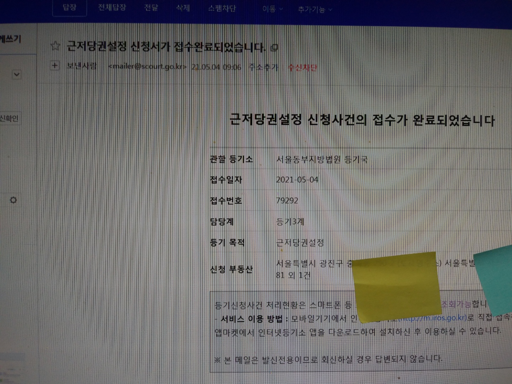Select the 등기3계 value
This screenshot has width=512, height=384.
pos(290,222)
